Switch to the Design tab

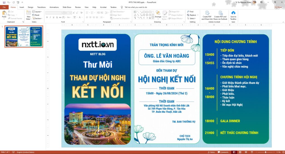(x=31, y=7)
